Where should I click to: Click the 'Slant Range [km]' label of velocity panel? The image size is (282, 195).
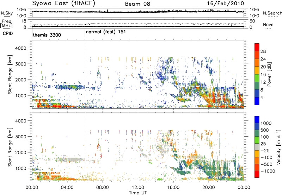10,147
